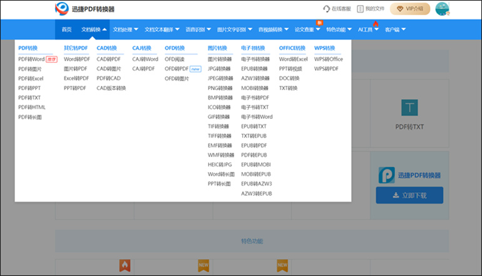Click the OFFICE转换 column heading
Viewport: 482px width, 276px height.
click(x=292, y=48)
